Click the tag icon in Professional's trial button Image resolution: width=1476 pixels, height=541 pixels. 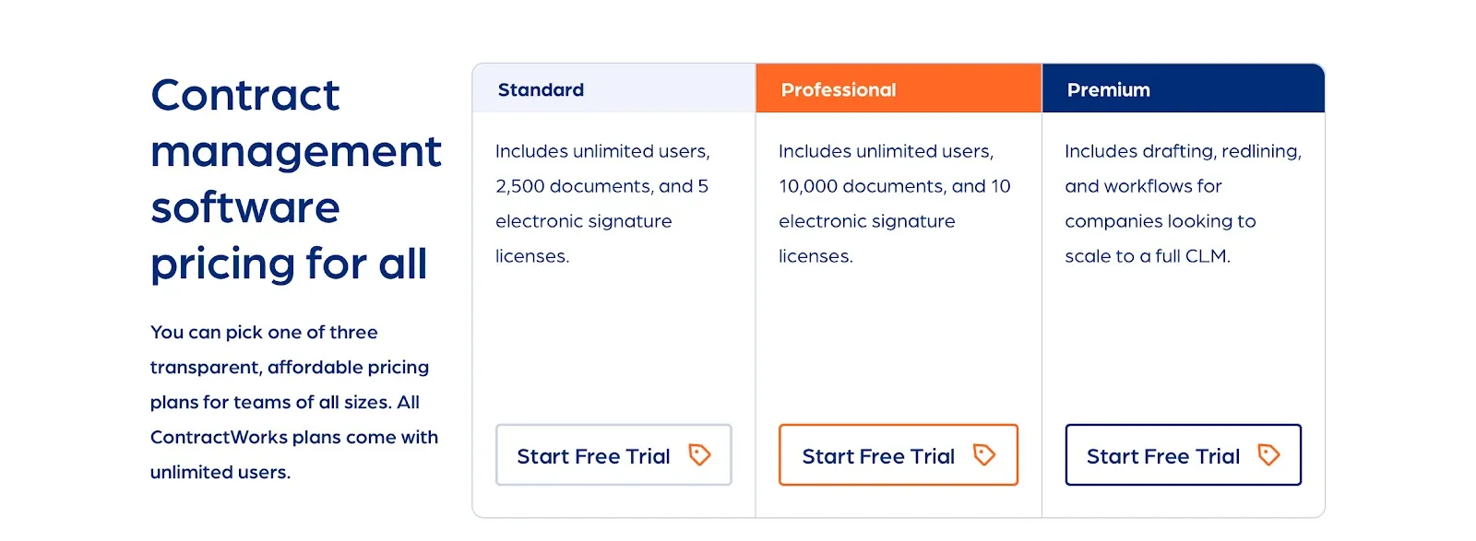click(985, 454)
